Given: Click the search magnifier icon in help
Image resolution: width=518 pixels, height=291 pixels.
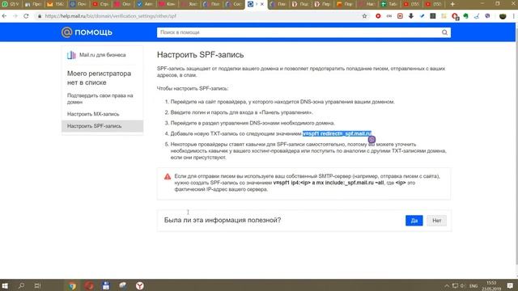Looking at the screenshot, I should pos(444,32).
